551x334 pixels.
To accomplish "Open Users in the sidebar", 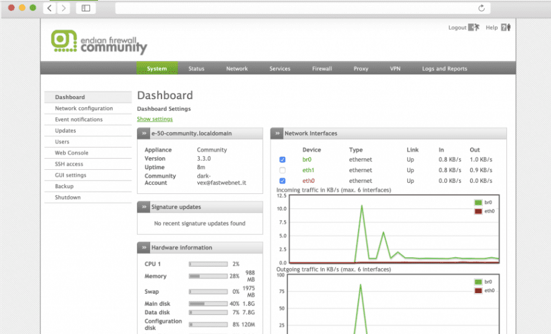I will point(88,142).
